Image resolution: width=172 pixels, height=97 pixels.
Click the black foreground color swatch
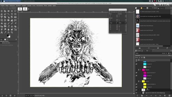pyautogui.click(x=8, y=35)
